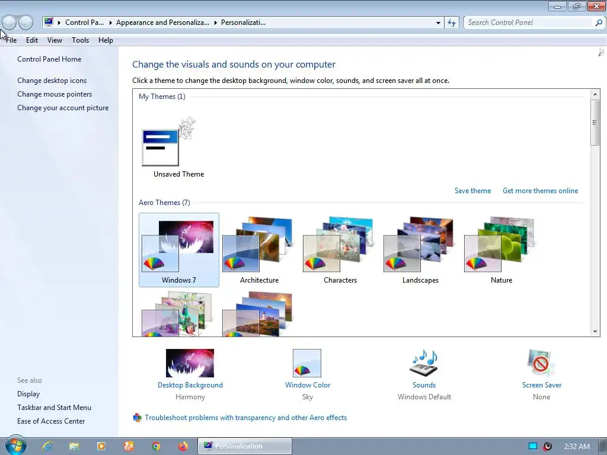Screen dimensions: 607x455
Task: Go to Control Panel Home
Action: pyautogui.click(x=49, y=59)
